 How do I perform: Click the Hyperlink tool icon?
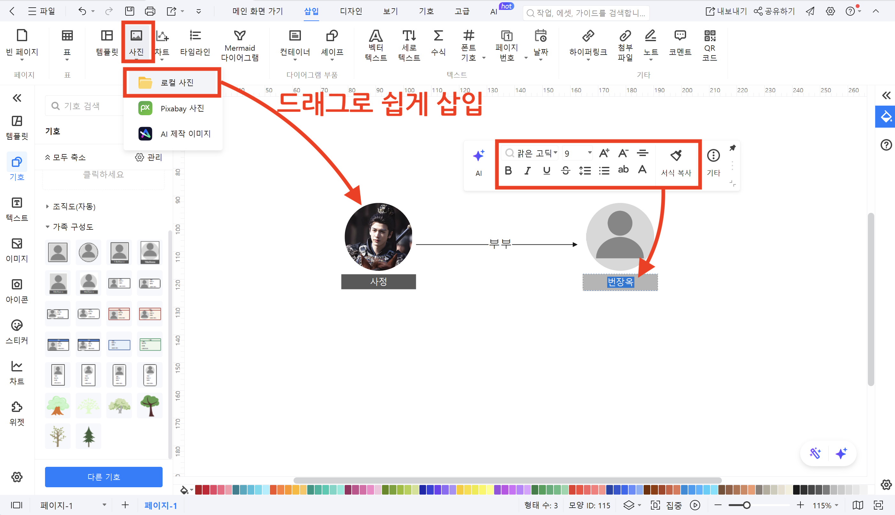tap(588, 36)
